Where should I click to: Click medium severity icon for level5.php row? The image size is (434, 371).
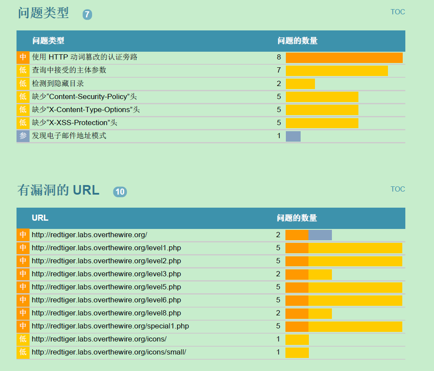pyautogui.click(x=23, y=287)
